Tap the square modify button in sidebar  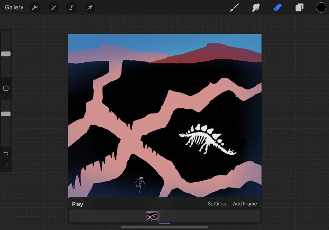tap(6, 88)
